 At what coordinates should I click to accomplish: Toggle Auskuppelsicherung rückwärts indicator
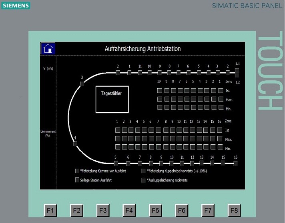pyautogui.click(x=144, y=180)
